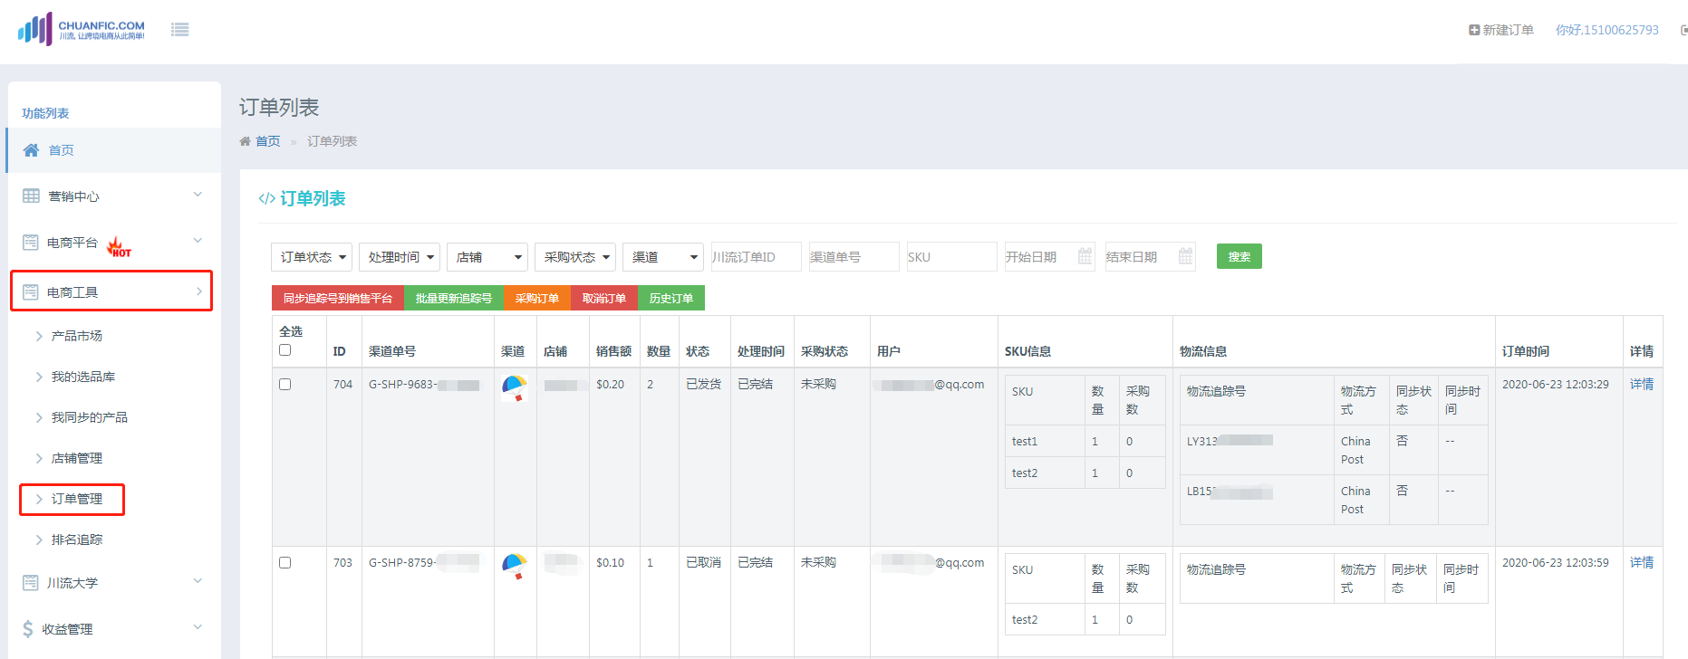The image size is (1688, 659).
Task: Open 店铺管理 submenu item
Action: click(x=77, y=458)
